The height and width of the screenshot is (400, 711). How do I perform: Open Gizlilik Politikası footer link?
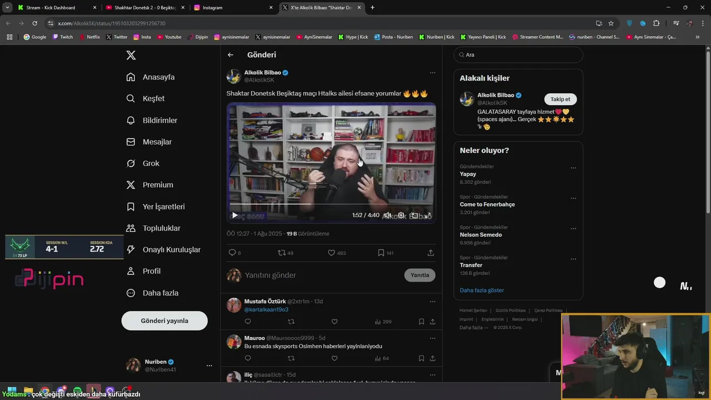pos(510,311)
